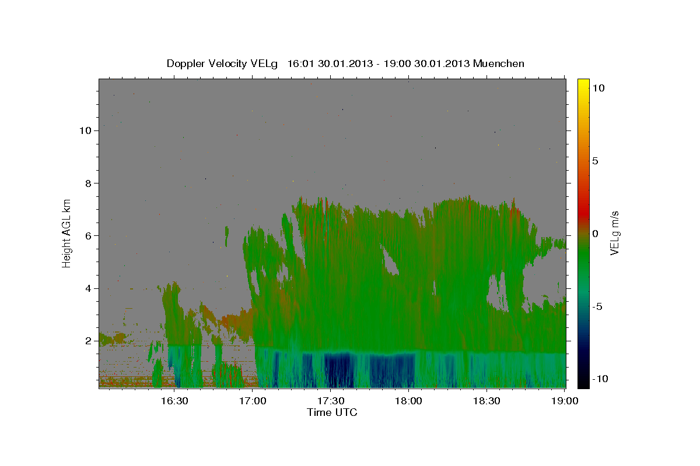
Task: Click the "Time UTC" axis label
Action: (x=332, y=412)
